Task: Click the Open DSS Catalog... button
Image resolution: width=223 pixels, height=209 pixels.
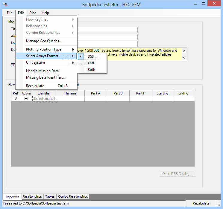Action: click(177, 174)
